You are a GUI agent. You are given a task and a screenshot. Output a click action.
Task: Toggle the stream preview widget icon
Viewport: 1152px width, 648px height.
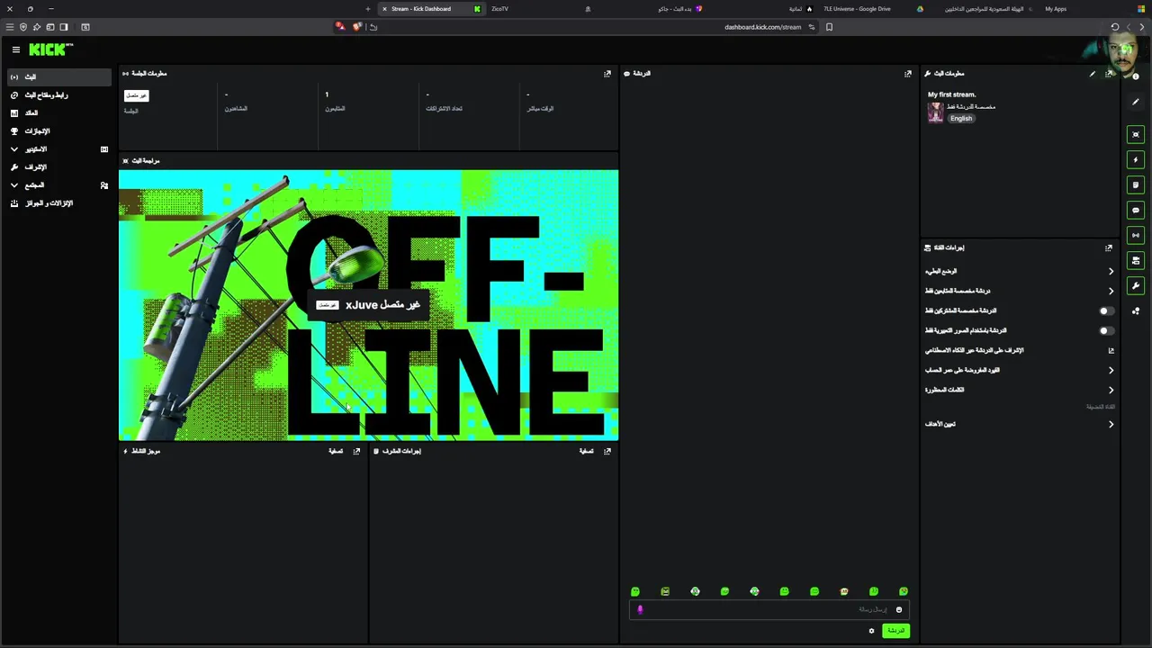tap(1136, 134)
